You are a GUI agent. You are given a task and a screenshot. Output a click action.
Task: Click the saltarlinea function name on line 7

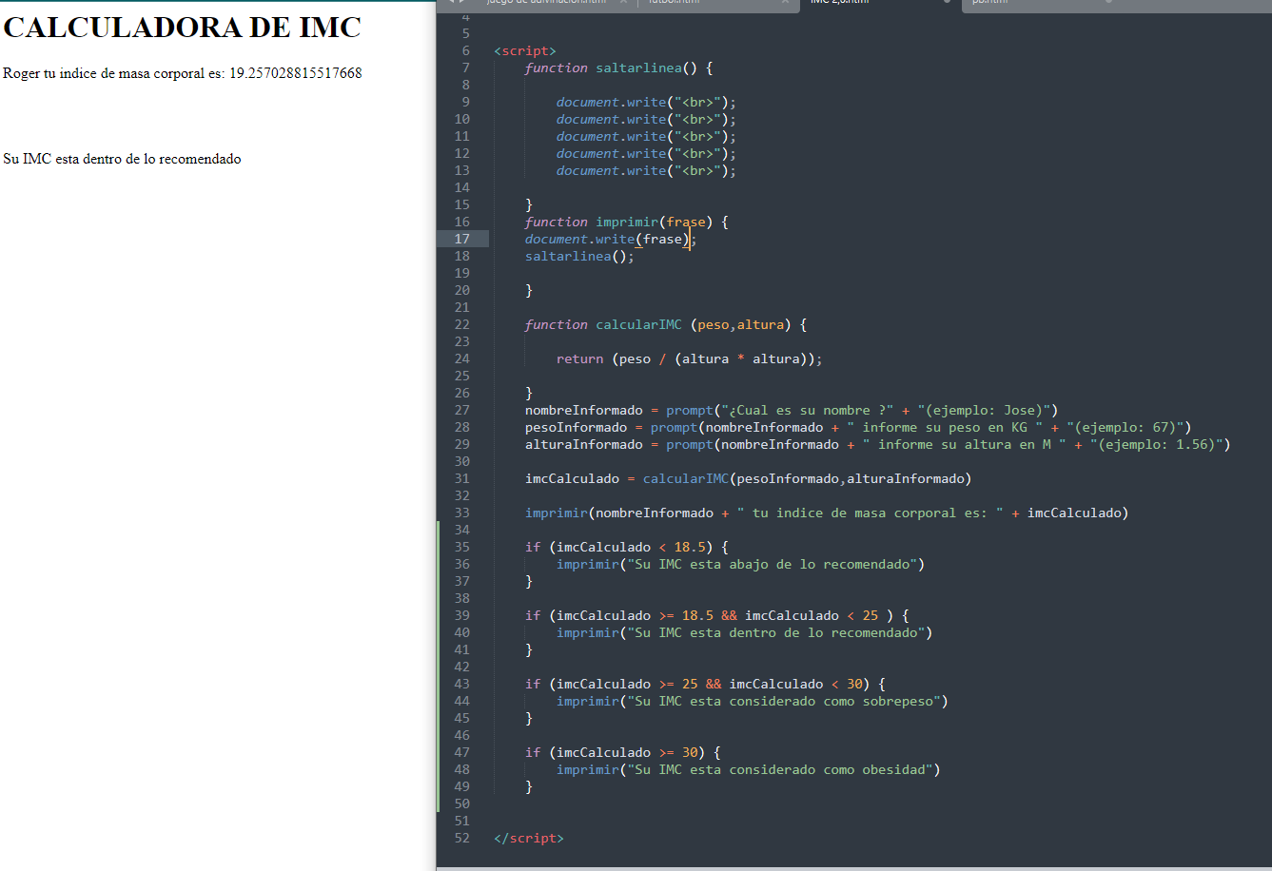639,68
